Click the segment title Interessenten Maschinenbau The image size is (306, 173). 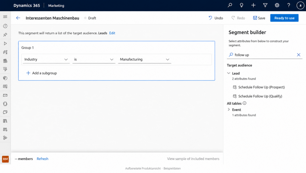tap(53, 18)
